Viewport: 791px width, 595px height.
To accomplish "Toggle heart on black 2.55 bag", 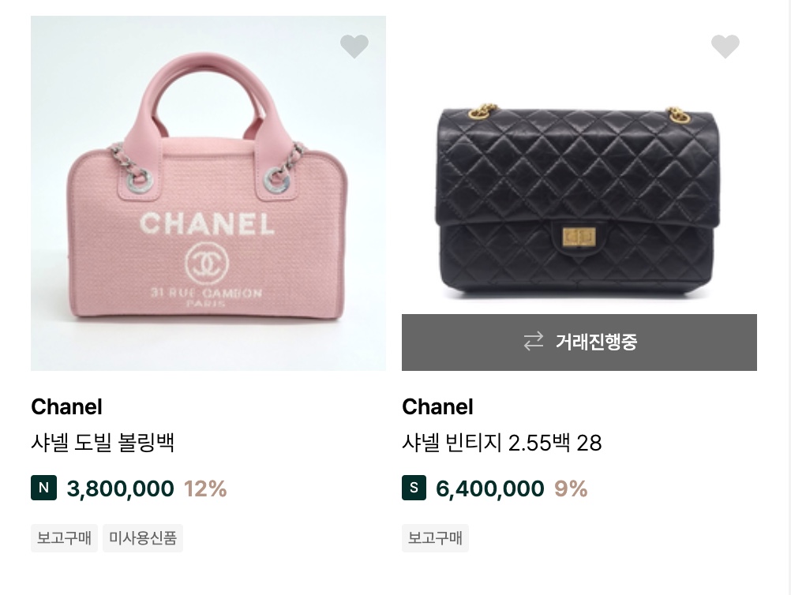I will 725,47.
